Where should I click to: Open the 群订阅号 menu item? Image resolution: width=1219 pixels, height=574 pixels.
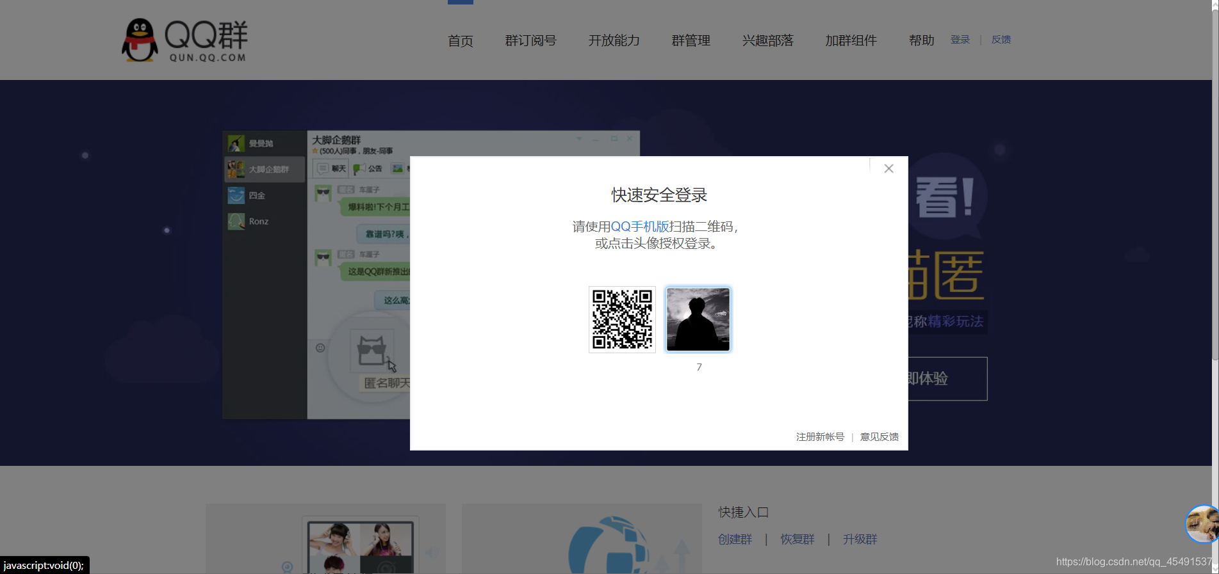[530, 41]
